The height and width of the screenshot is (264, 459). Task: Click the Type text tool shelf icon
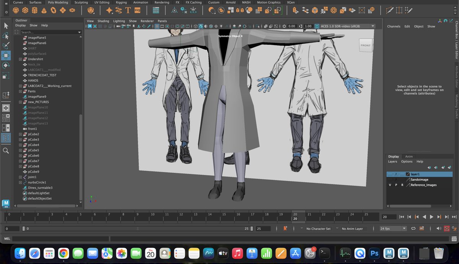point(128,10)
